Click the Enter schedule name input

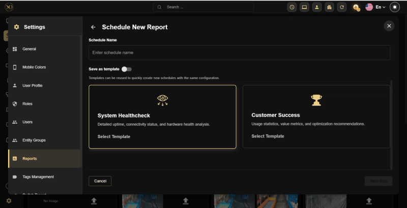click(x=239, y=53)
